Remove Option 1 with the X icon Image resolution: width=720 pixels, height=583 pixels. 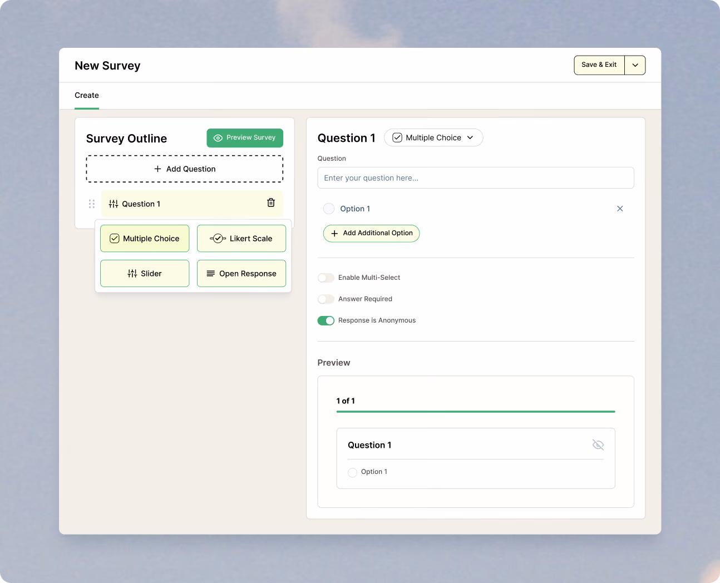pos(620,209)
